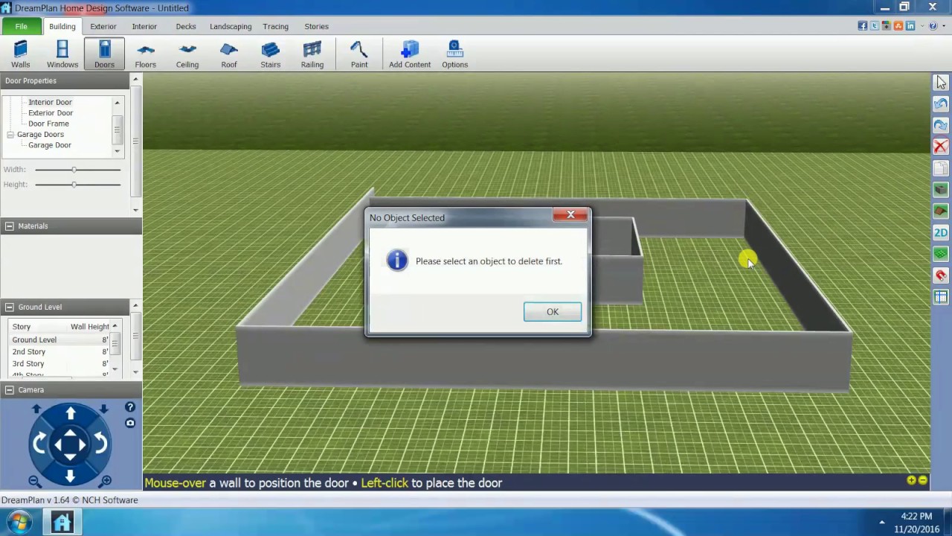Click the grid table icon in right toolbar
952x536 pixels.
pos(941,298)
